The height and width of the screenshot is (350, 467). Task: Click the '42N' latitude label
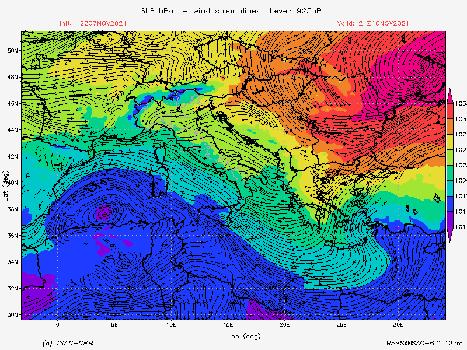click(12, 156)
